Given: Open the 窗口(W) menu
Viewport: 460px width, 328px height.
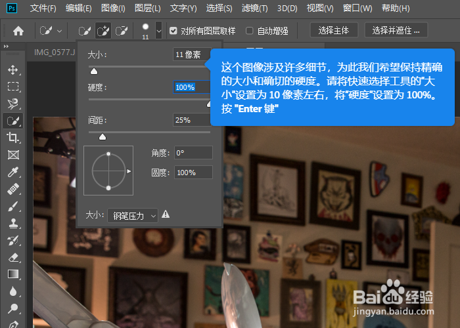Looking at the screenshot, I should [x=357, y=8].
